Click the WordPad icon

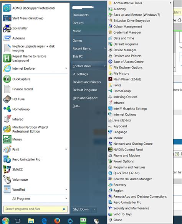7,190
